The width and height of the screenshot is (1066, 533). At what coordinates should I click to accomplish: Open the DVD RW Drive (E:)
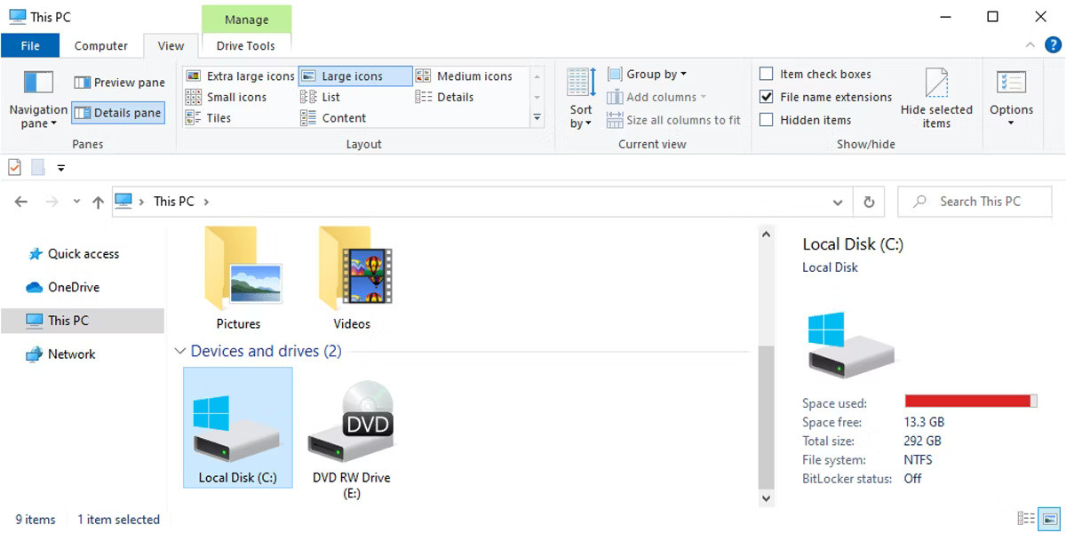(x=350, y=426)
